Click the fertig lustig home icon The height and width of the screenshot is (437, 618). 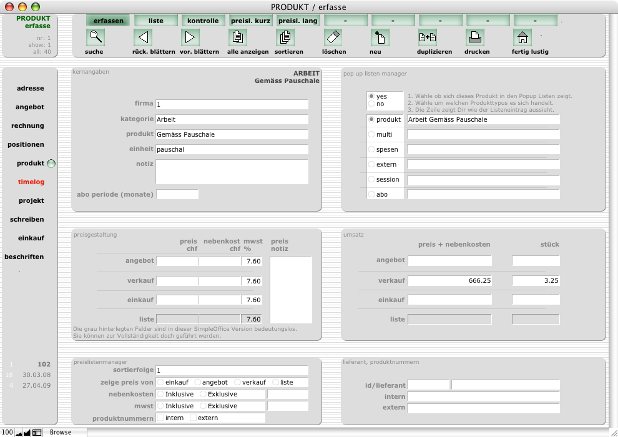click(x=522, y=37)
